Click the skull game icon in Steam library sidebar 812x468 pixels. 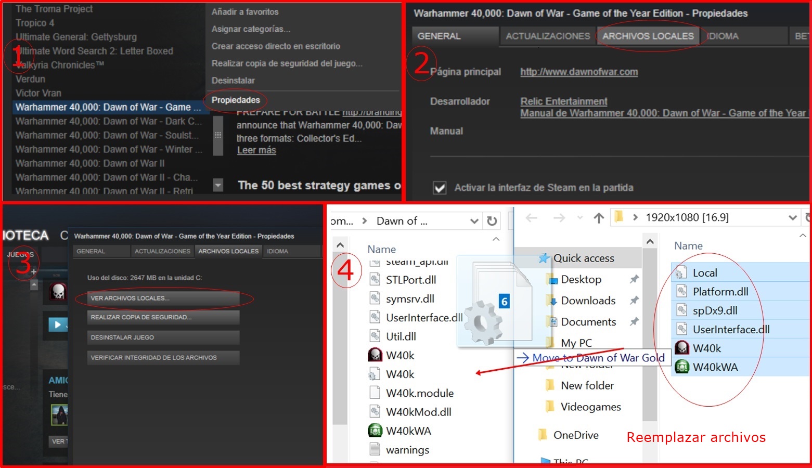[x=58, y=292]
